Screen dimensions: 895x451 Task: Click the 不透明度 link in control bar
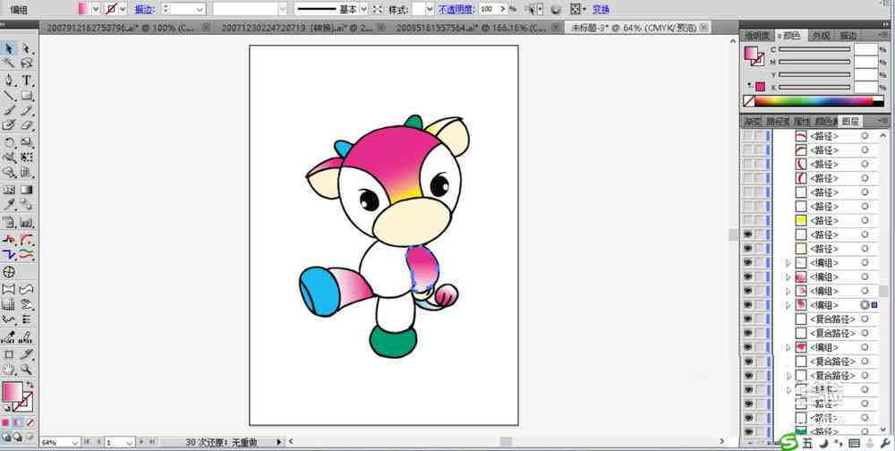coord(456,9)
